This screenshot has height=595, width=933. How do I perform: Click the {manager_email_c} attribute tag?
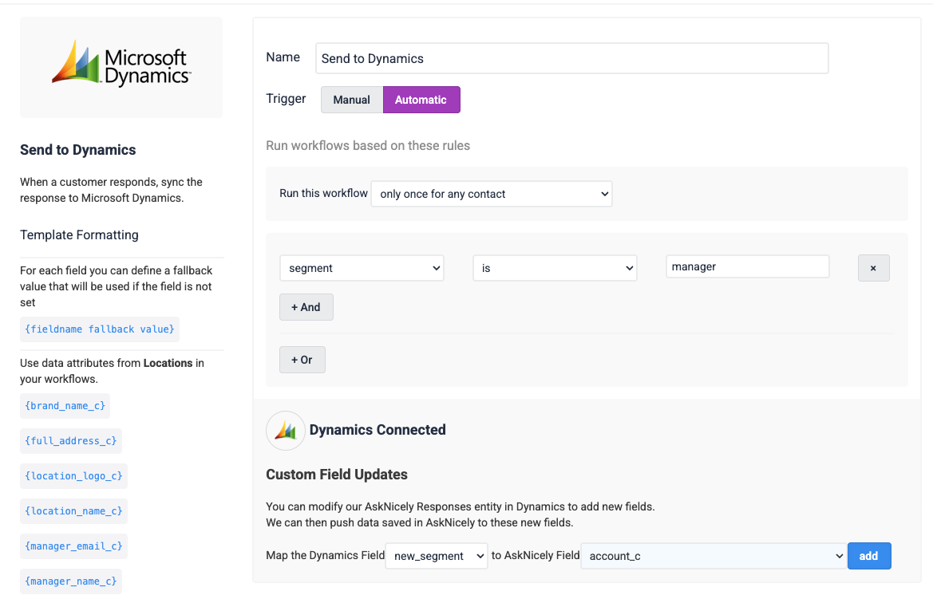73,546
